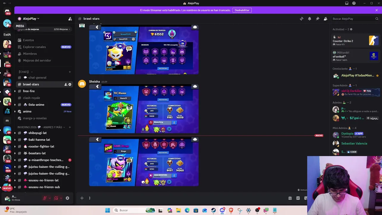The width and height of the screenshot is (382, 215).
Task: Dismiss the streamer mode banner
Action: [x=377, y=10]
